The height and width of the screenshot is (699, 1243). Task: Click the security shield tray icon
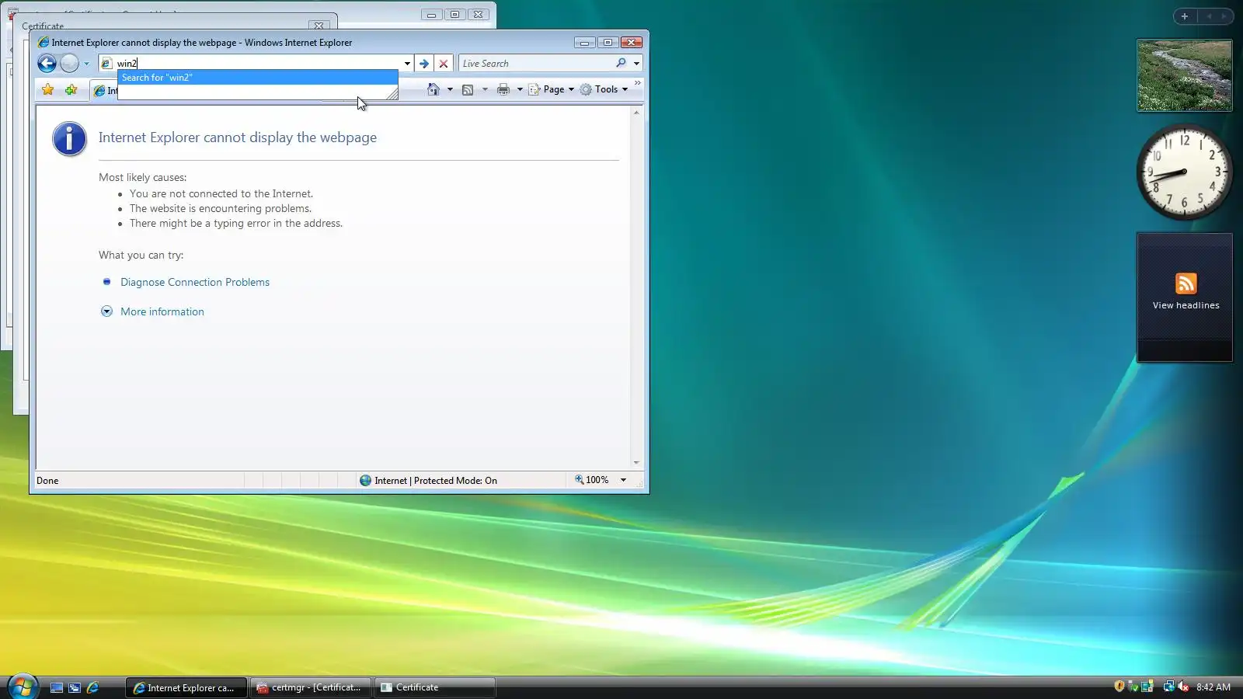pyautogui.click(x=1119, y=687)
